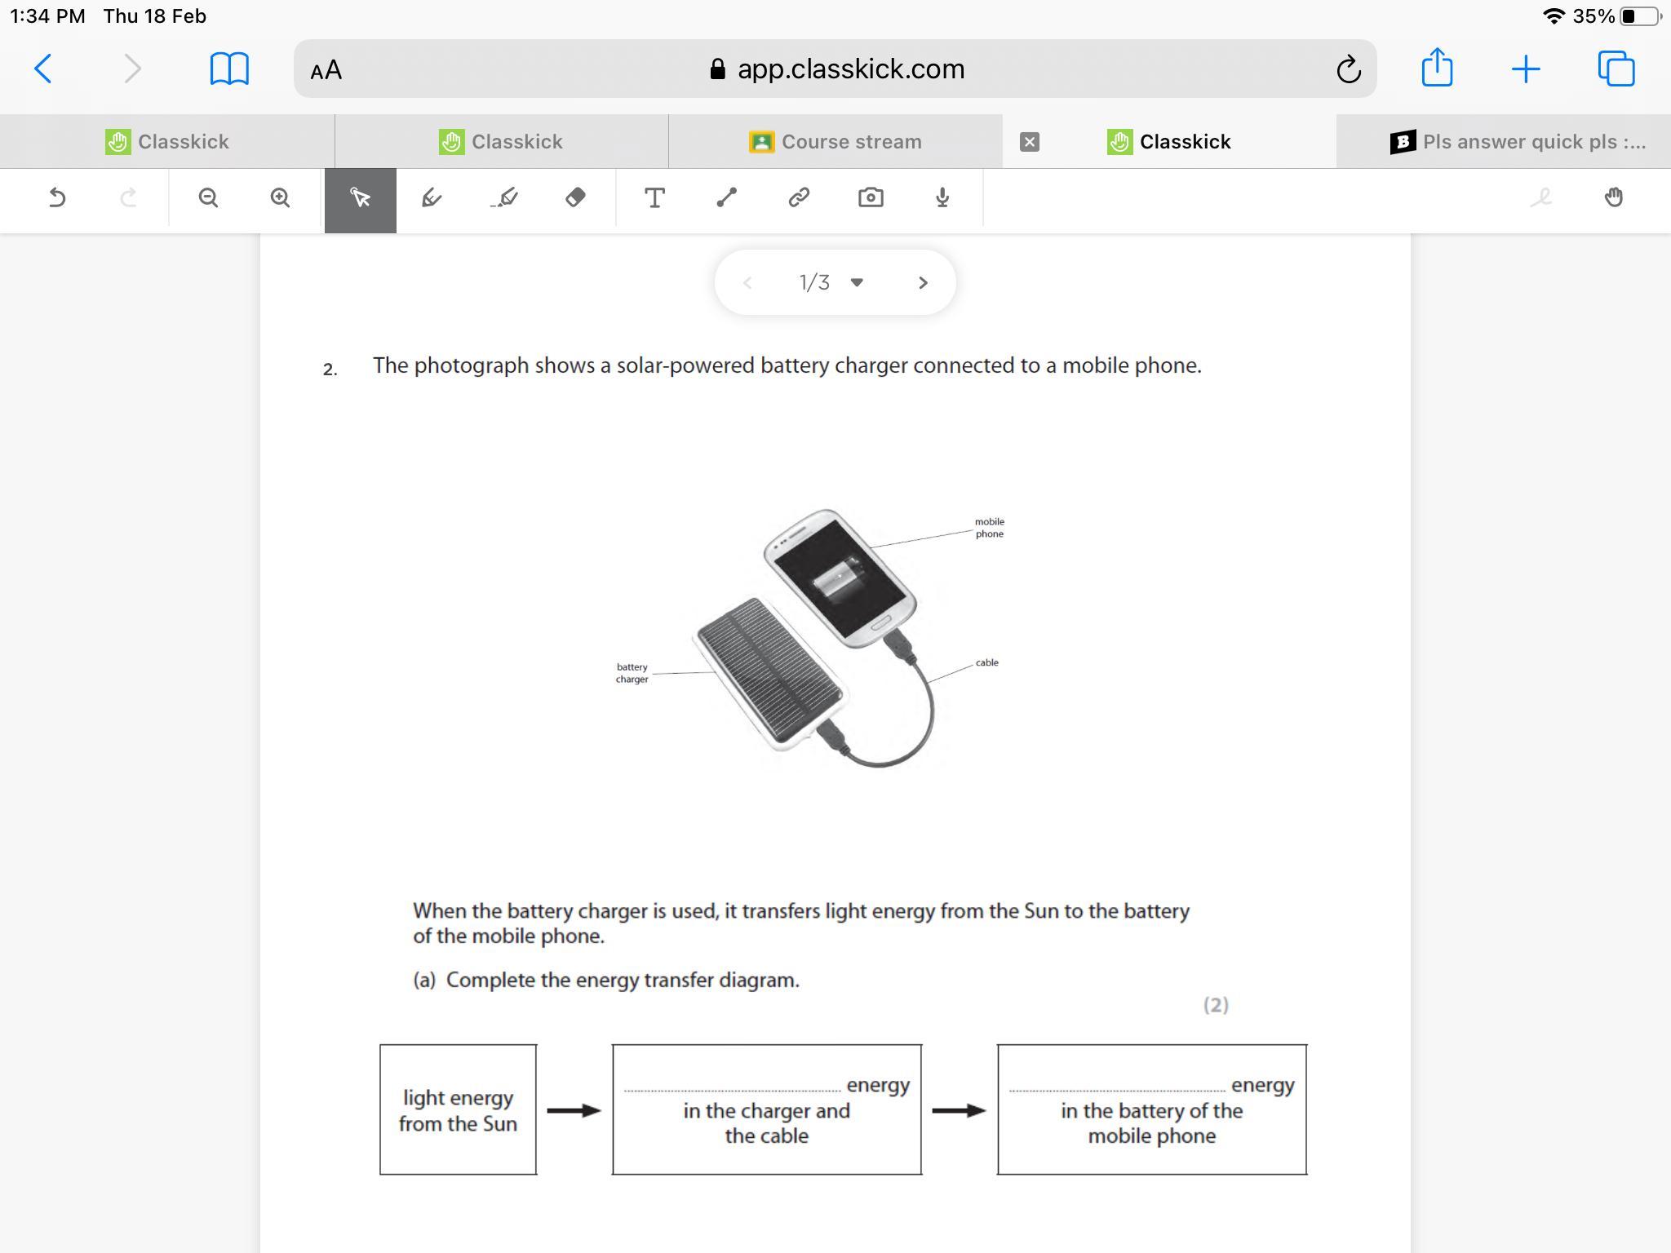Select the pen drawing tool
Screen dimensions: 1671x1253
[x=432, y=198]
